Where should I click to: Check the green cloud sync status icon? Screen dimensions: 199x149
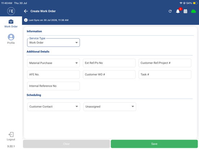point(194,11)
